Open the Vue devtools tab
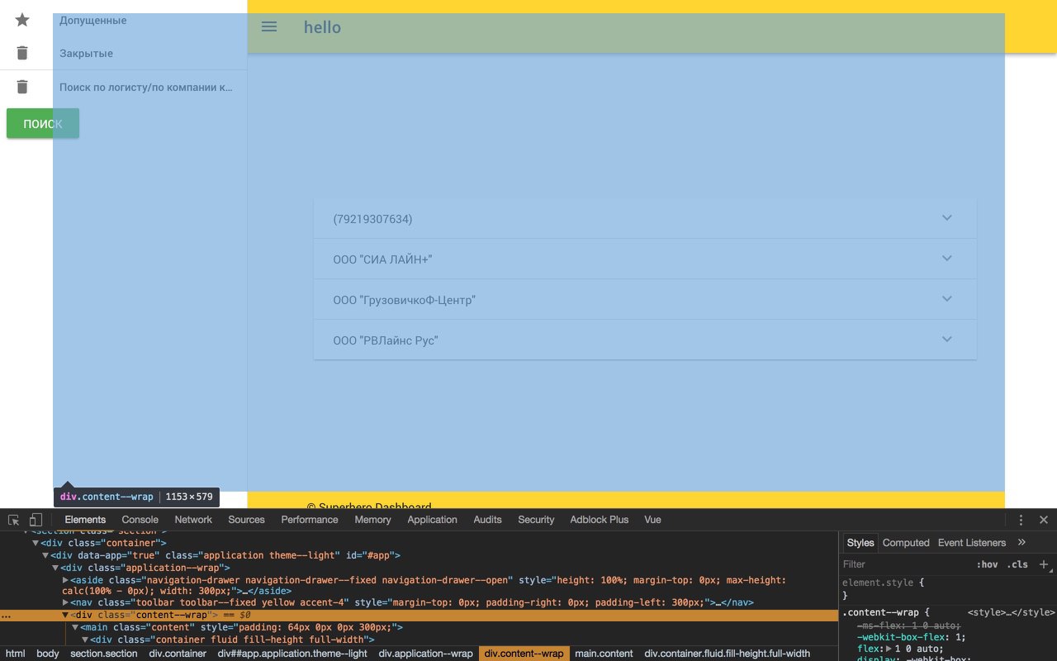 tap(652, 520)
